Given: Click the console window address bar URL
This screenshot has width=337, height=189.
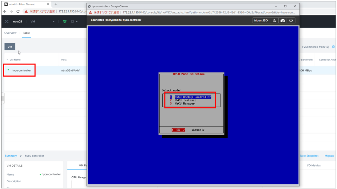Looking at the screenshot, I should 209,12.
